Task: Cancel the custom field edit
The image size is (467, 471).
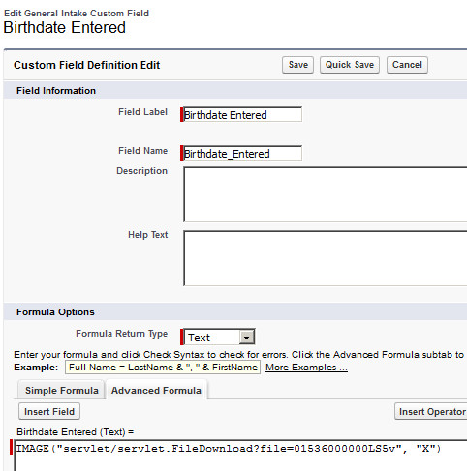Action: pos(407,65)
